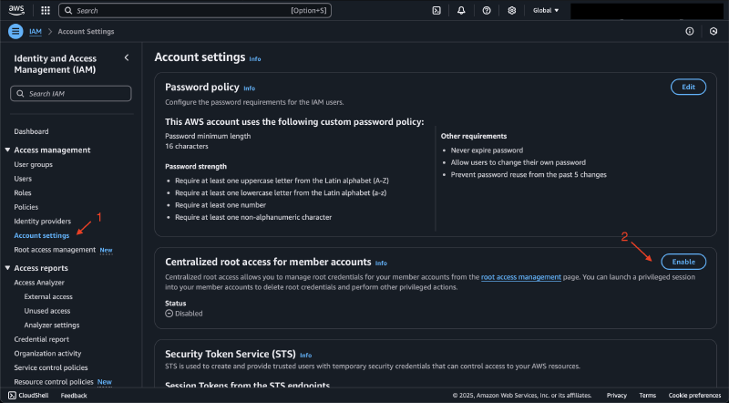Select Account settings in the sidebar
729x403 pixels.
pyautogui.click(x=41, y=236)
